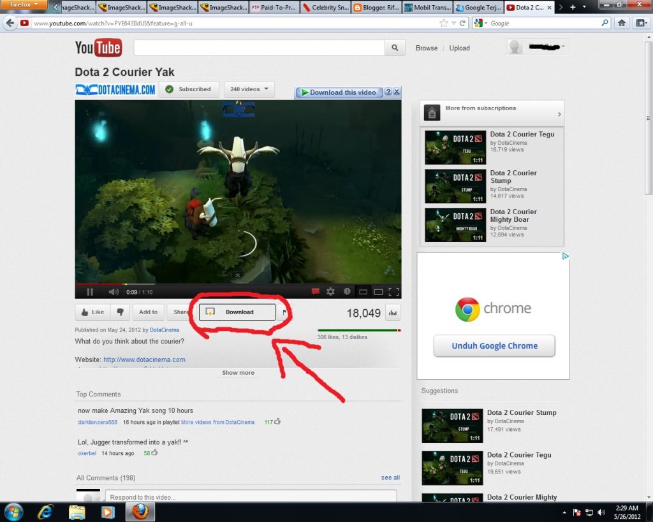Open DotaCinema.com channel banner

(115, 89)
